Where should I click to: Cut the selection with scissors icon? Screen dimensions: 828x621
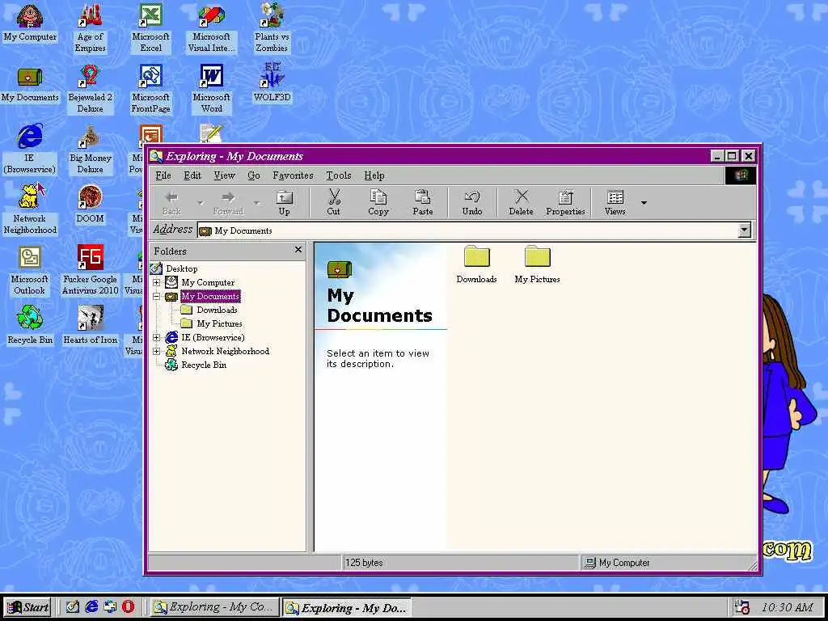(x=333, y=203)
